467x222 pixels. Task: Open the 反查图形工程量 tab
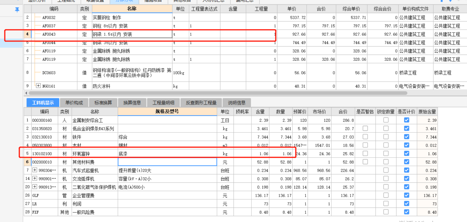(x=201, y=103)
